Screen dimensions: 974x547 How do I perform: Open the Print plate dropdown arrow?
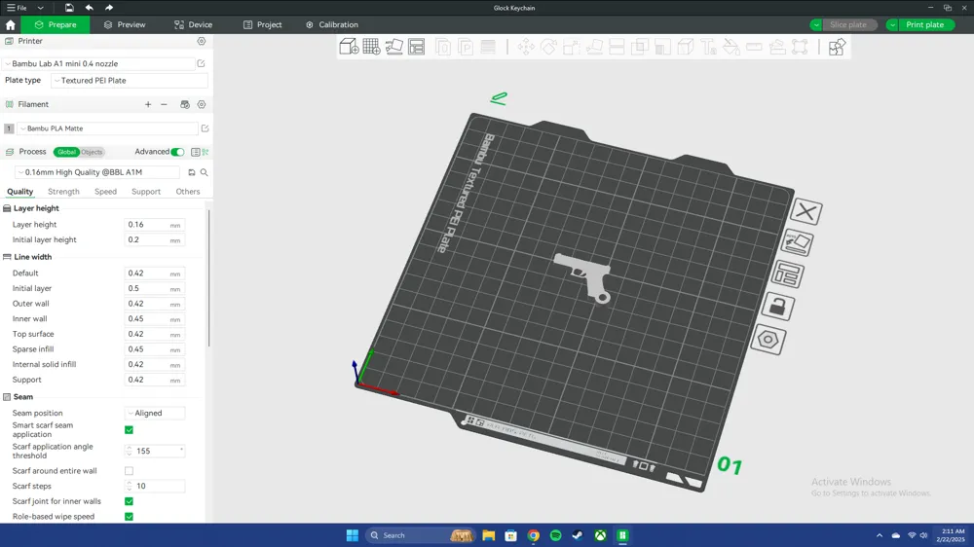(892, 25)
